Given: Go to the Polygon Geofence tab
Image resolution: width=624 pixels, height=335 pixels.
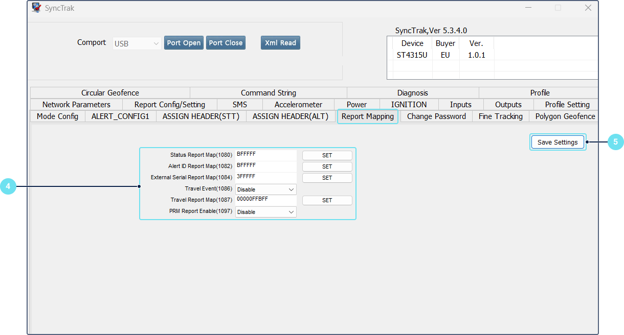Looking at the screenshot, I should (565, 116).
